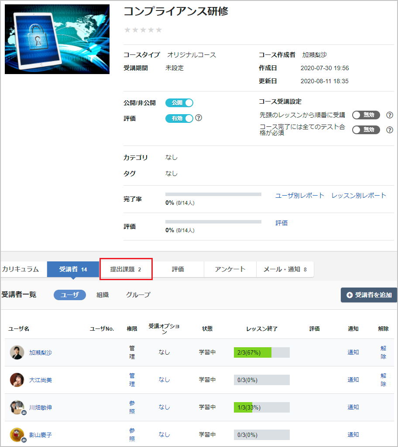Click the star rating under course title
398x447 pixels.
[x=143, y=30]
